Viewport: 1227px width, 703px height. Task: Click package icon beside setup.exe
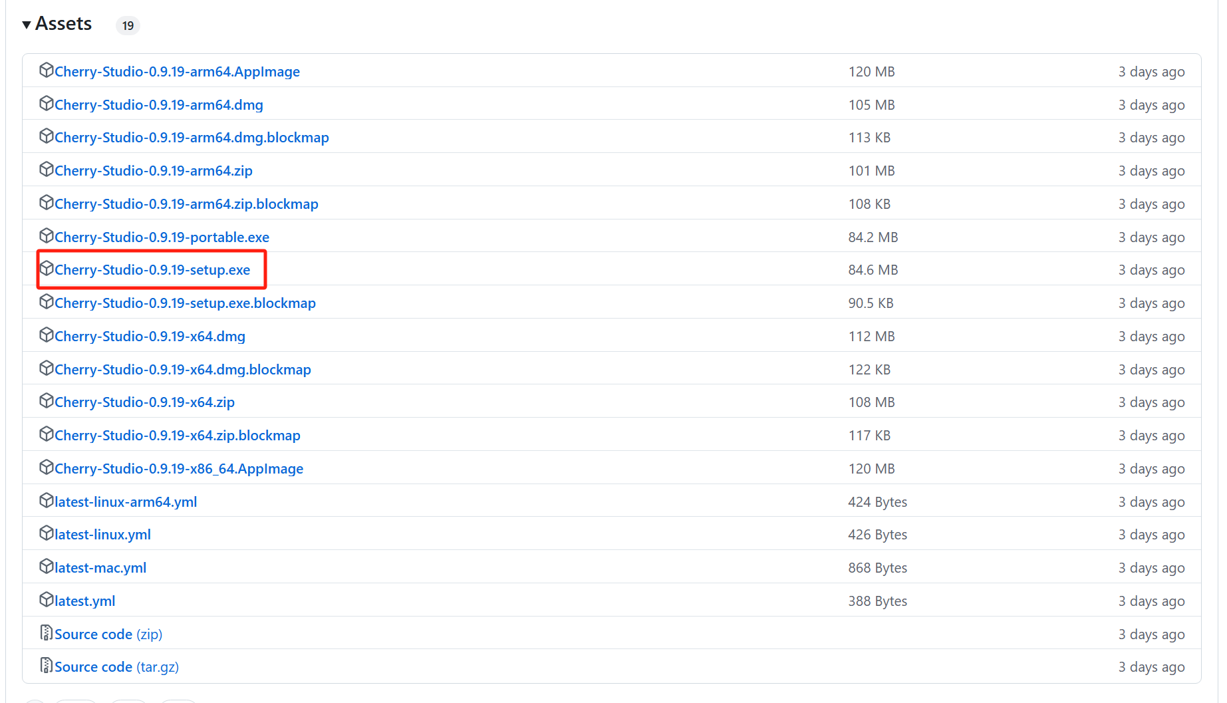[x=46, y=268]
